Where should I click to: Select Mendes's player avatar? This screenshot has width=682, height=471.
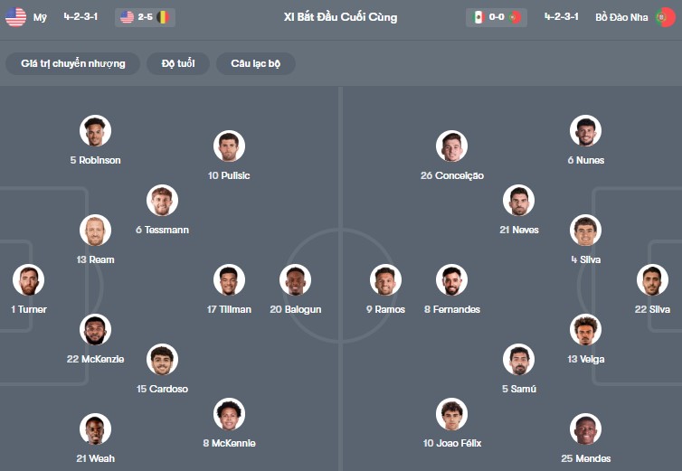(x=585, y=429)
